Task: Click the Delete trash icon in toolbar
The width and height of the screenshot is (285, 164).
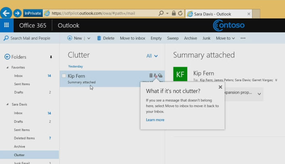Action: (99, 38)
